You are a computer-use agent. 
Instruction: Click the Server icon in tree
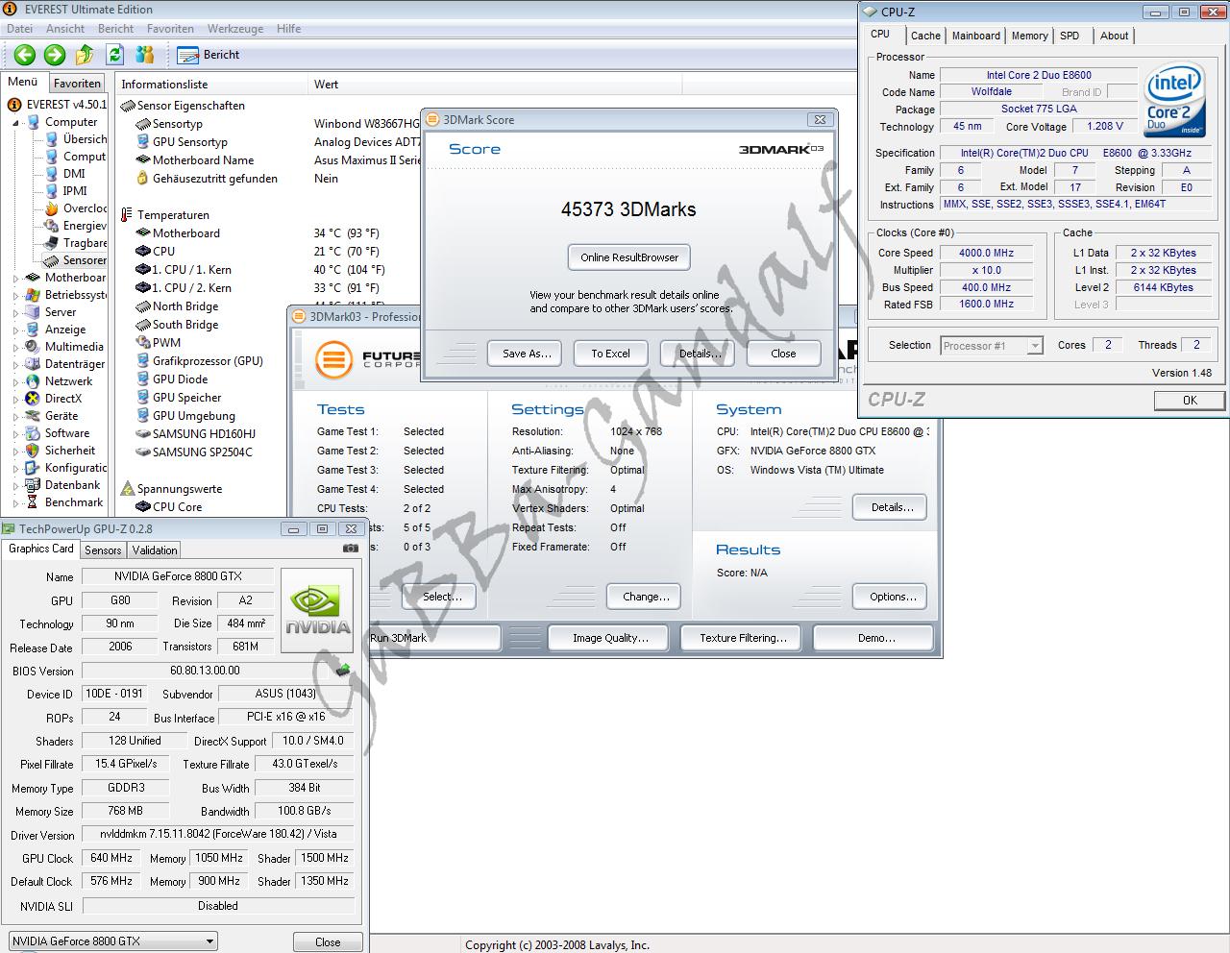tap(34, 312)
